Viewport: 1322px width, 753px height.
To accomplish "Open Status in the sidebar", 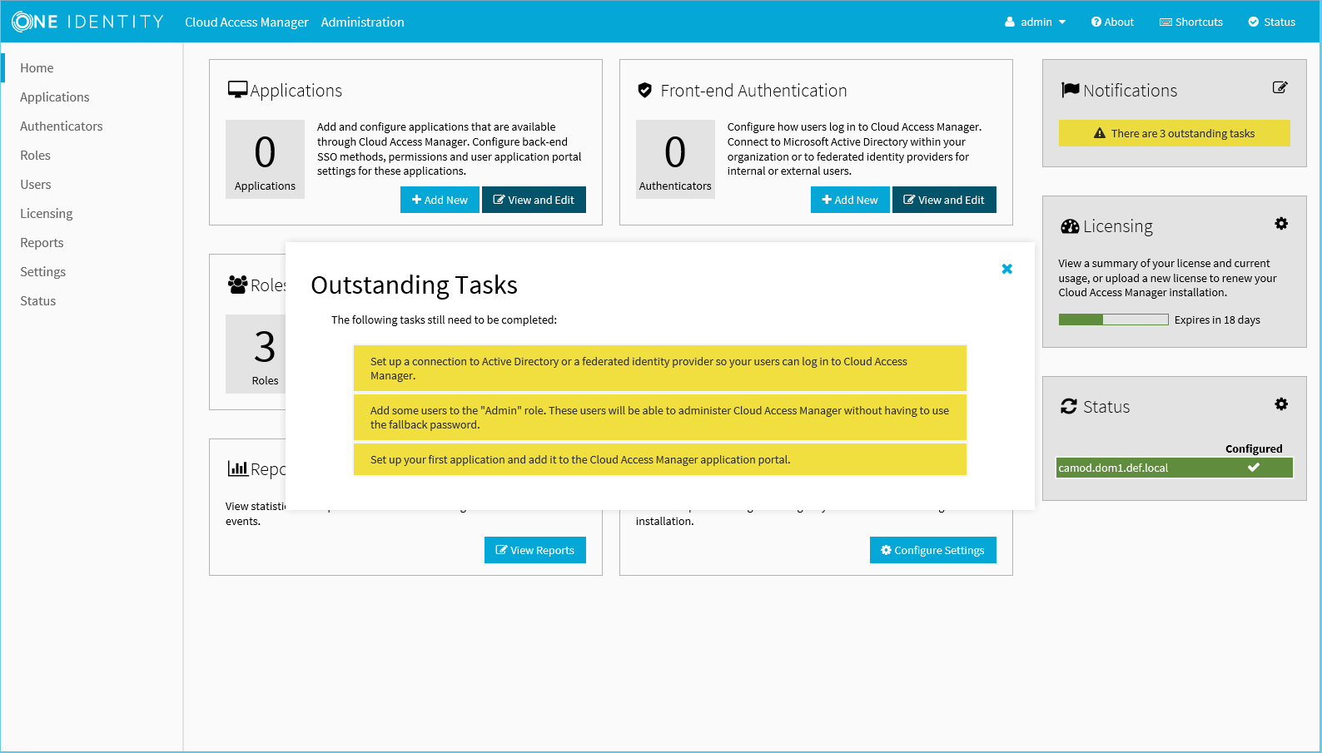I will [x=37, y=301].
